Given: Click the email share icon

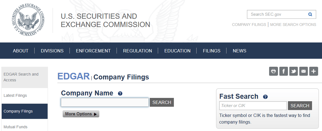Looking at the screenshot, I should [303, 71].
